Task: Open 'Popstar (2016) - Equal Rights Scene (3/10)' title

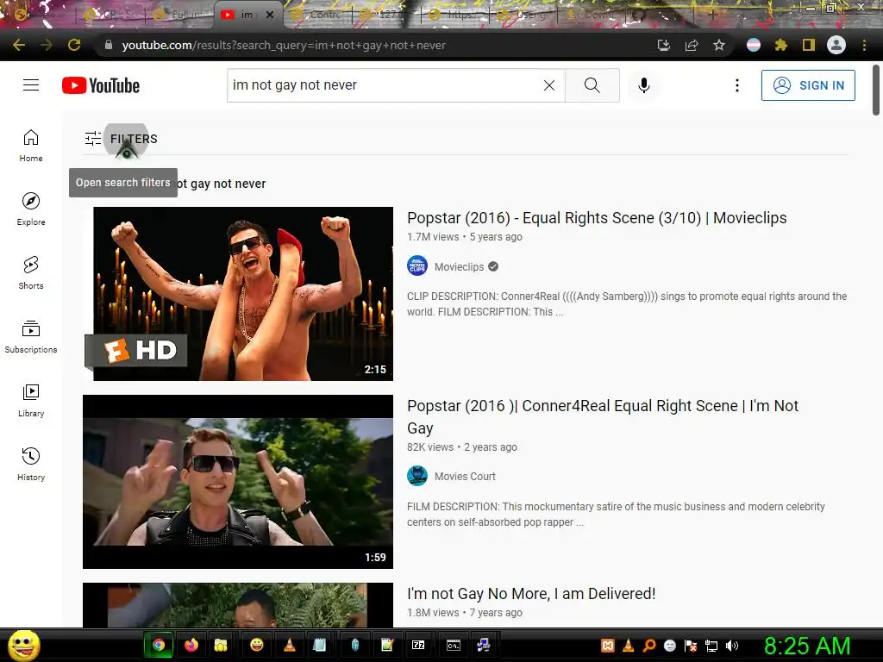Action: click(597, 218)
